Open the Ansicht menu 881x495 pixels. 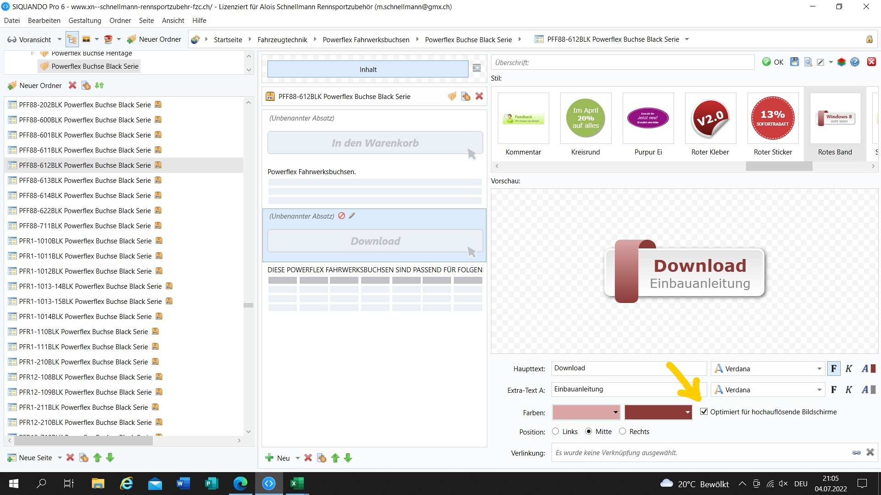coord(173,20)
